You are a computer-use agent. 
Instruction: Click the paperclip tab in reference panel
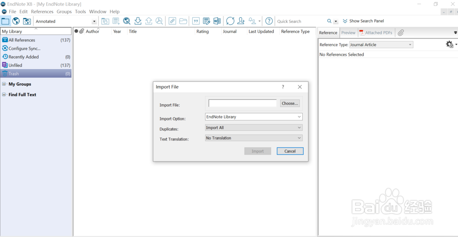[x=401, y=32]
